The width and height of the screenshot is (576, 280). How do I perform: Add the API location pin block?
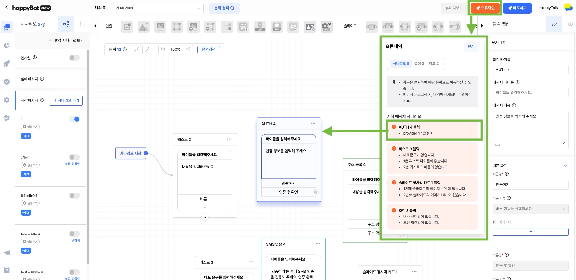tap(260, 27)
